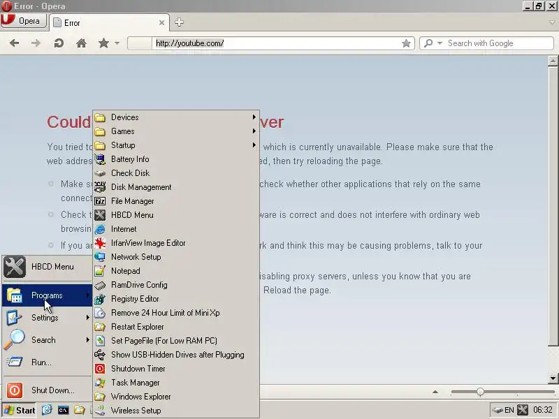Open Shutdown Timer icon
The image size is (559, 419).
tap(100, 369)
